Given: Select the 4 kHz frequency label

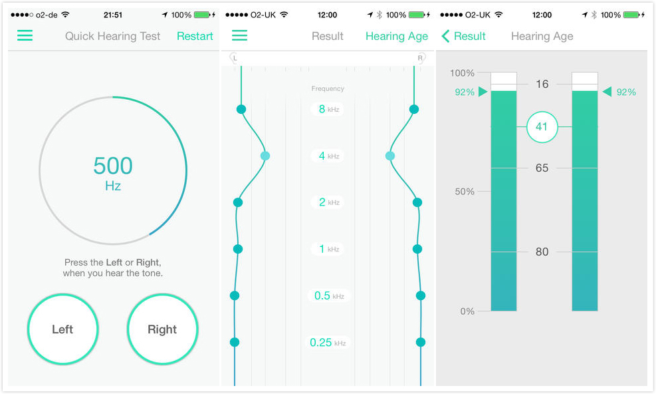Looking at the screenshot, I should (x=327, y=156).
